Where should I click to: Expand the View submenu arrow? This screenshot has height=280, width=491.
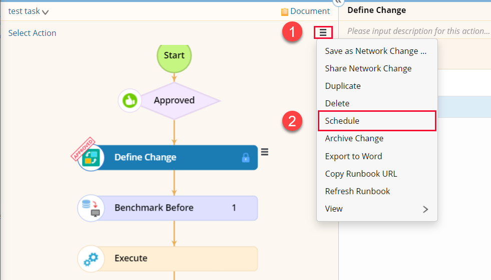pyautogui.click(x=425, y=209)
